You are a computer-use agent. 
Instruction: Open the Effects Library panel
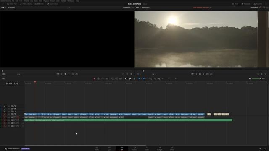point(26,4)
